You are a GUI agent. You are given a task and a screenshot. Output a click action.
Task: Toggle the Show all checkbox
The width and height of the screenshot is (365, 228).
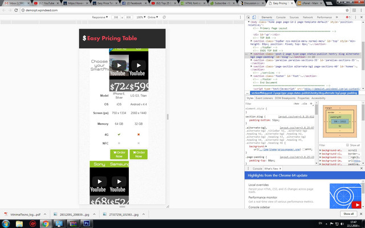point(347,145)
